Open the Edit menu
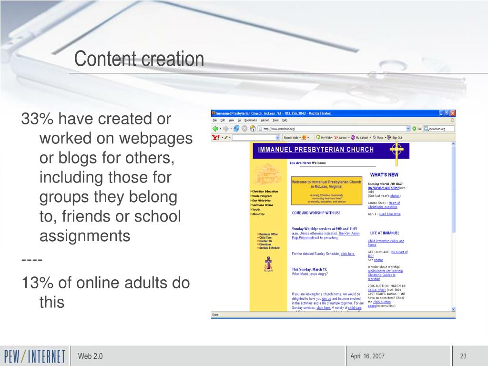This screenshot has width=488, height=366. pyautogui.click(x=223, y=120)
